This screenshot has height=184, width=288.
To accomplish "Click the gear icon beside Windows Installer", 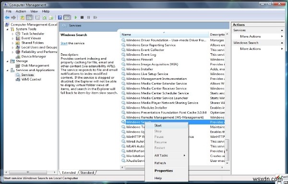I will pos(123,69).
